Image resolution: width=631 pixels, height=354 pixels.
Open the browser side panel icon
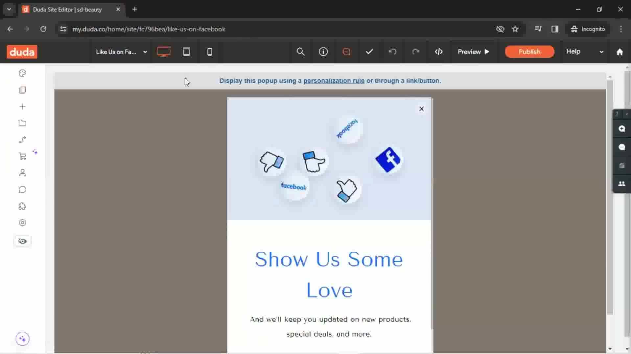(555, 29)
